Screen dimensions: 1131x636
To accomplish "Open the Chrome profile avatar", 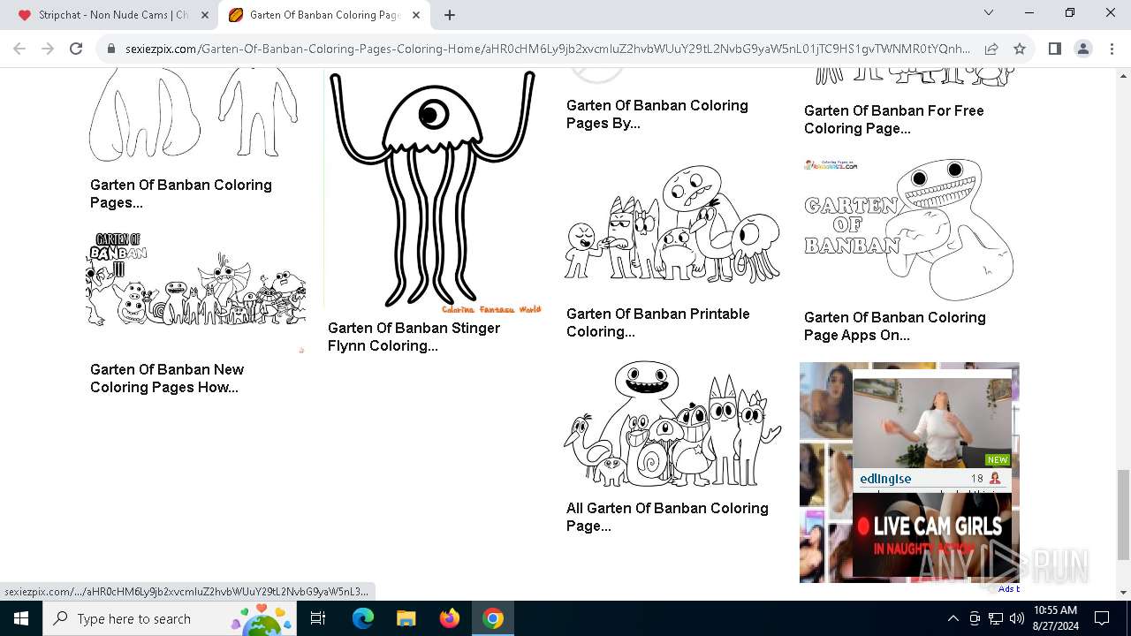I will tap(1082, 49).
